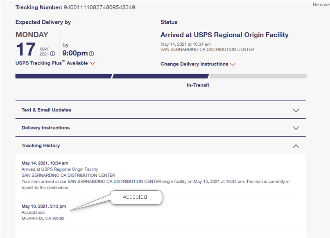Image resolution: width=330 pixels, height=238 pixels.
Task: Expand the Delivery Instructions section
Action: tap(45, 128)
